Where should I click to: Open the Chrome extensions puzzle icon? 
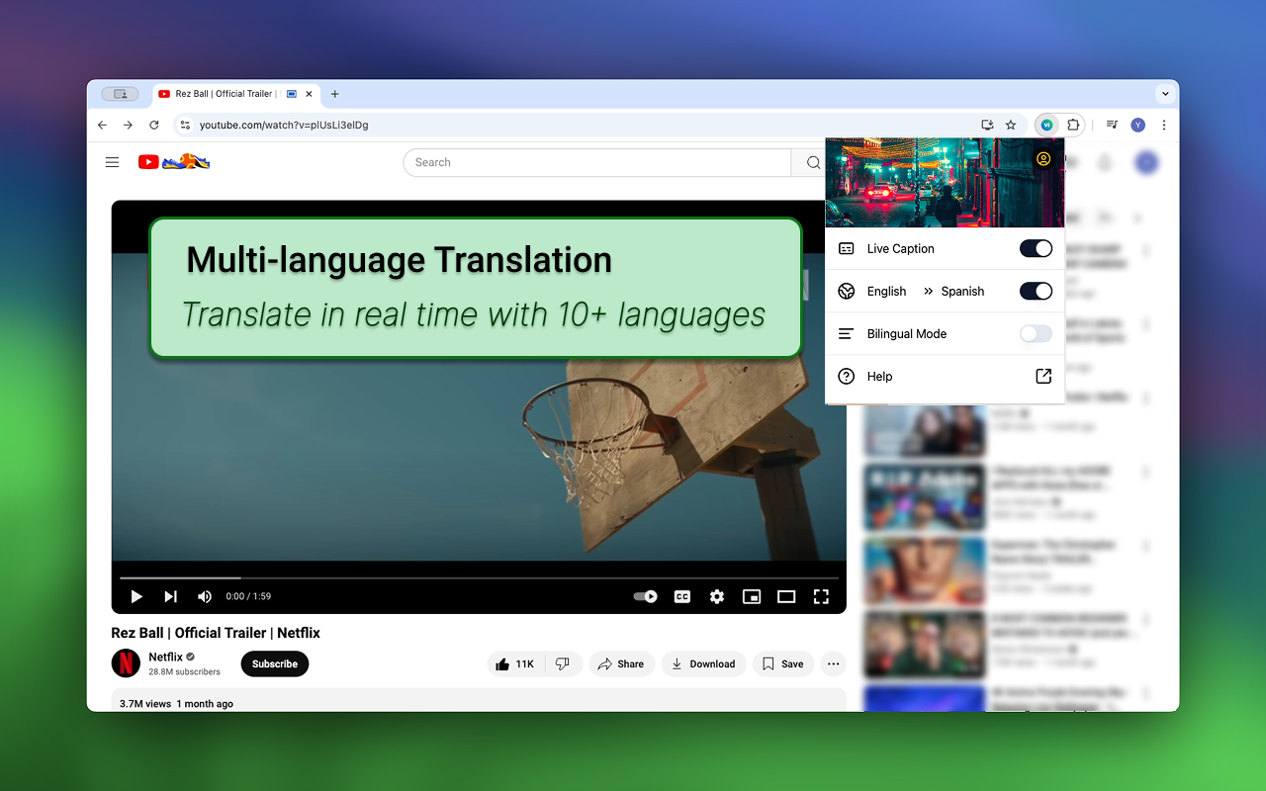(x=1073, y=125)
